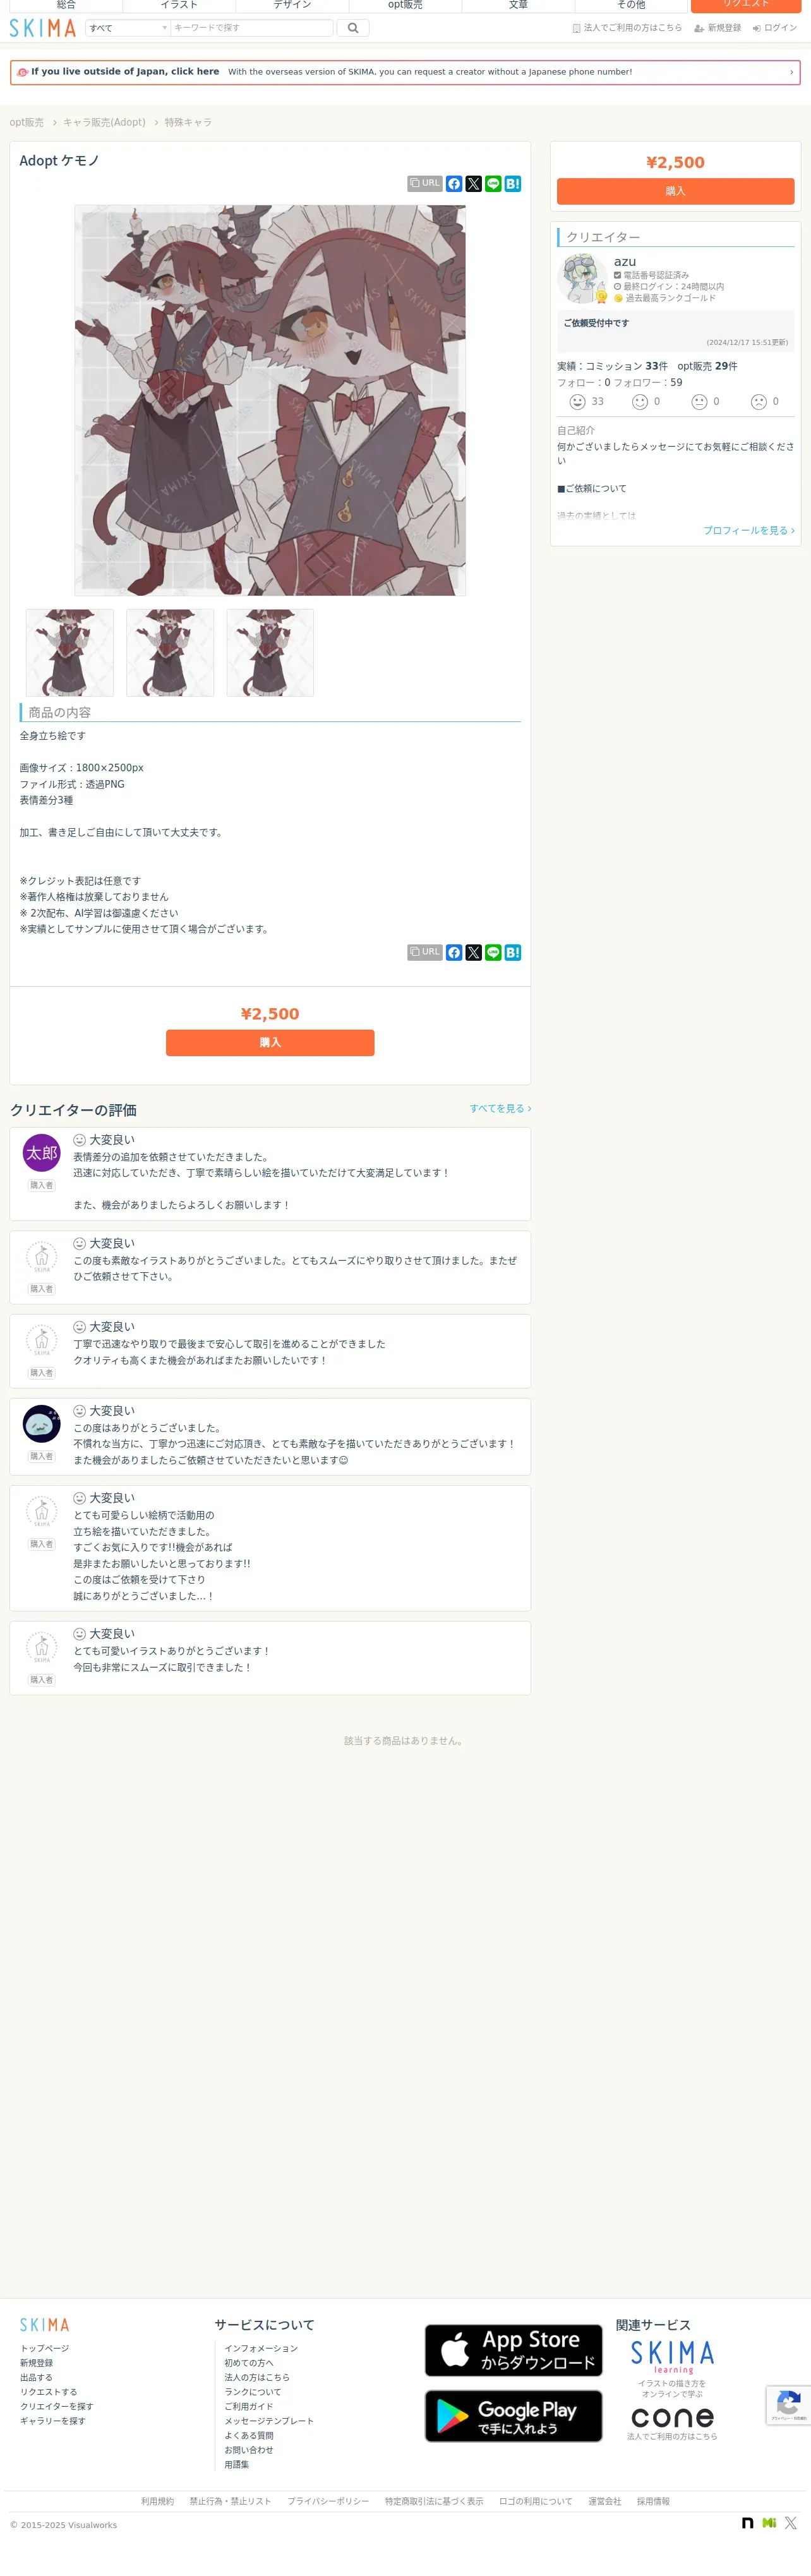
Task: Open the イラスト navigation tab
Action: [x=179, y=5]
